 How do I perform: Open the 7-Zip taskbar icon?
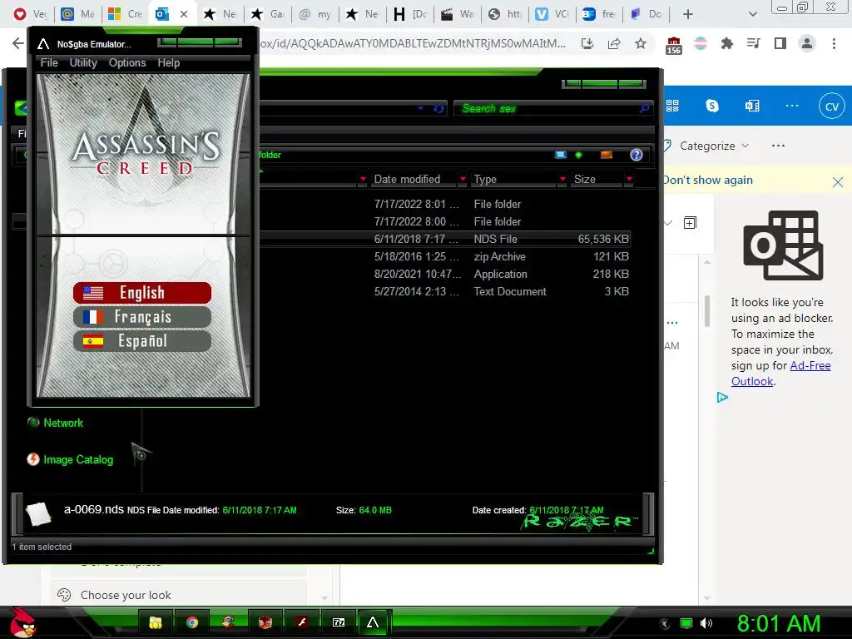pos(339,622)
